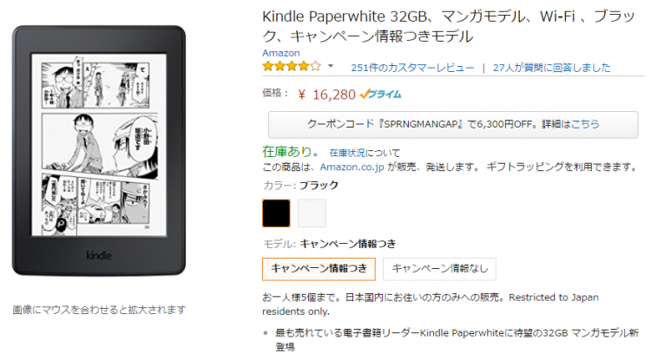Viewport: 651px width, 354px height.
Task: Open 251件のカスタマーレビュー link
Action: [412, 68]
